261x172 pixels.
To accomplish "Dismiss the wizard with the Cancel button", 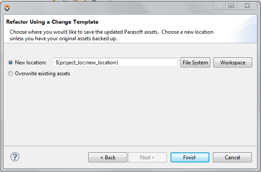I will (232, 157).
